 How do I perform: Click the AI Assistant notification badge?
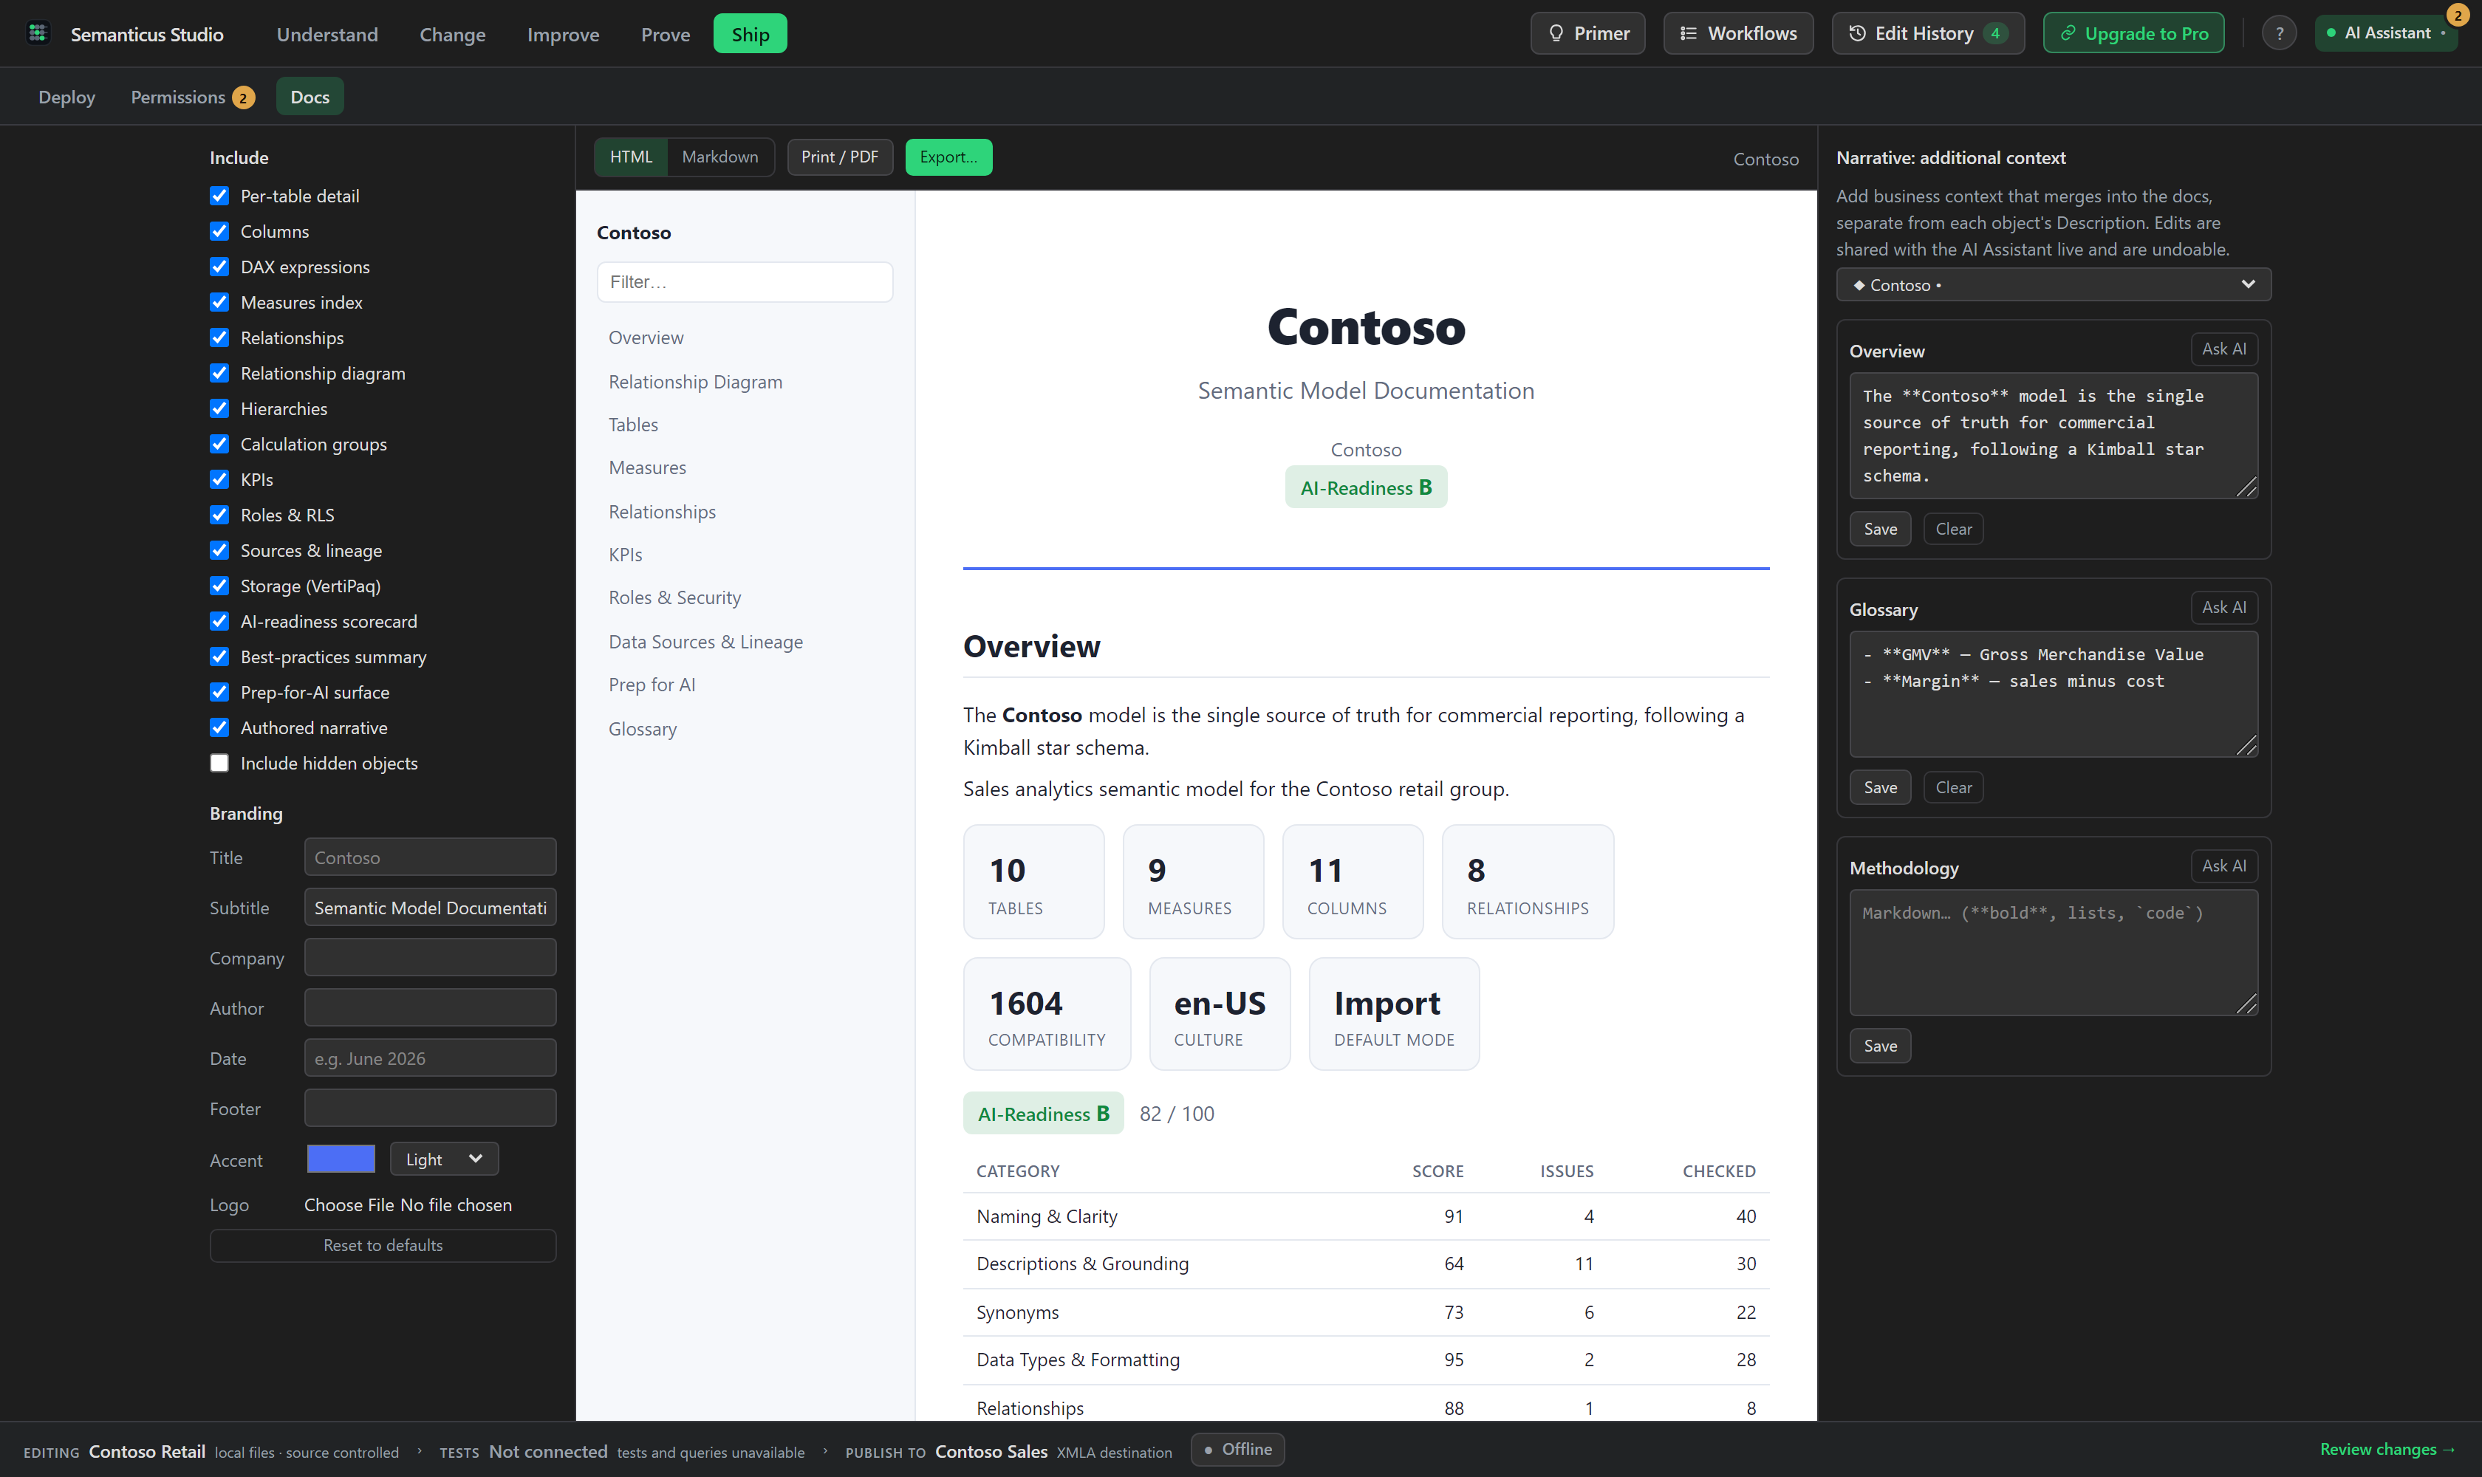(2457, 16)
